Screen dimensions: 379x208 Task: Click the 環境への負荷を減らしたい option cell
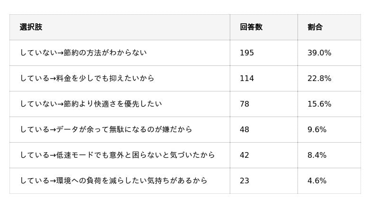pyautogui.click(x=114, y=181)
